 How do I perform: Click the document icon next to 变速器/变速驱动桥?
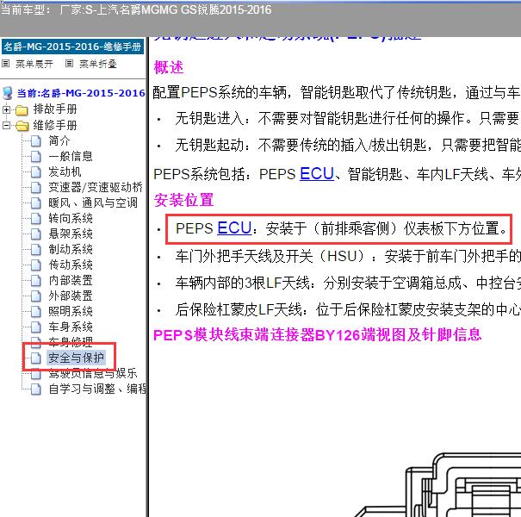(x=36, y=188)
